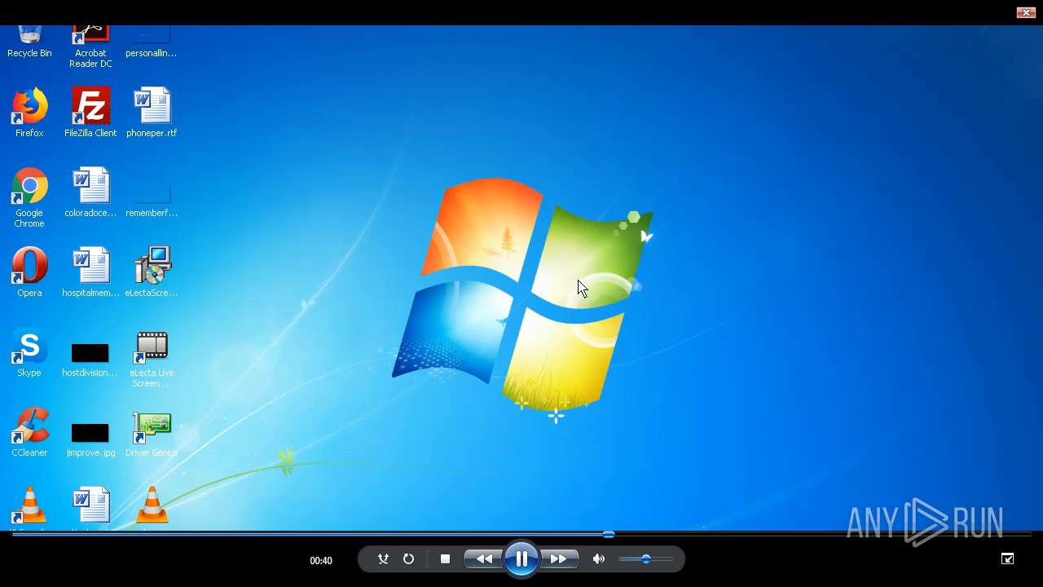Close the player with red X
This screenshot has width=1043, height=587.
[1026, 12]
